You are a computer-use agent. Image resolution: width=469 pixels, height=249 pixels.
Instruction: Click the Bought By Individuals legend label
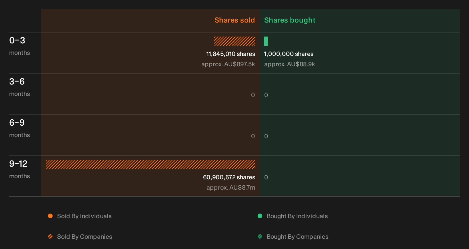pos(297,216)
